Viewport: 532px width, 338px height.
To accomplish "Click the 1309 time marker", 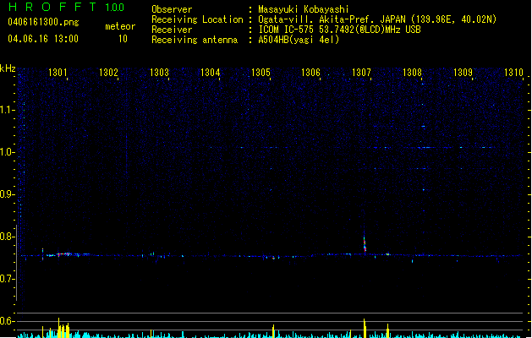I will point(463,73).
